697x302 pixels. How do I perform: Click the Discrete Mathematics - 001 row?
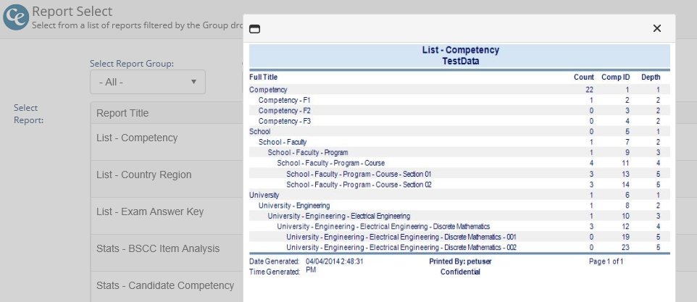401,237
